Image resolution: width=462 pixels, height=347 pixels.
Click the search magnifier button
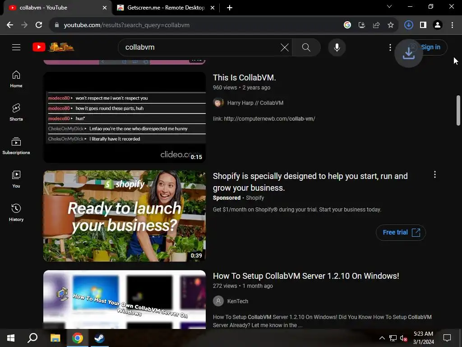(x=306, y=47)
